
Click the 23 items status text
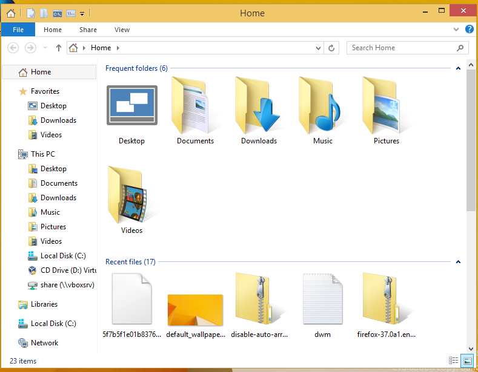click(23, 361)
